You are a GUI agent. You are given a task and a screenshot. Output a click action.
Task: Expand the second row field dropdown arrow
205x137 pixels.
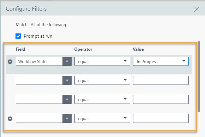pyautogui.click(x=67, y=80)
